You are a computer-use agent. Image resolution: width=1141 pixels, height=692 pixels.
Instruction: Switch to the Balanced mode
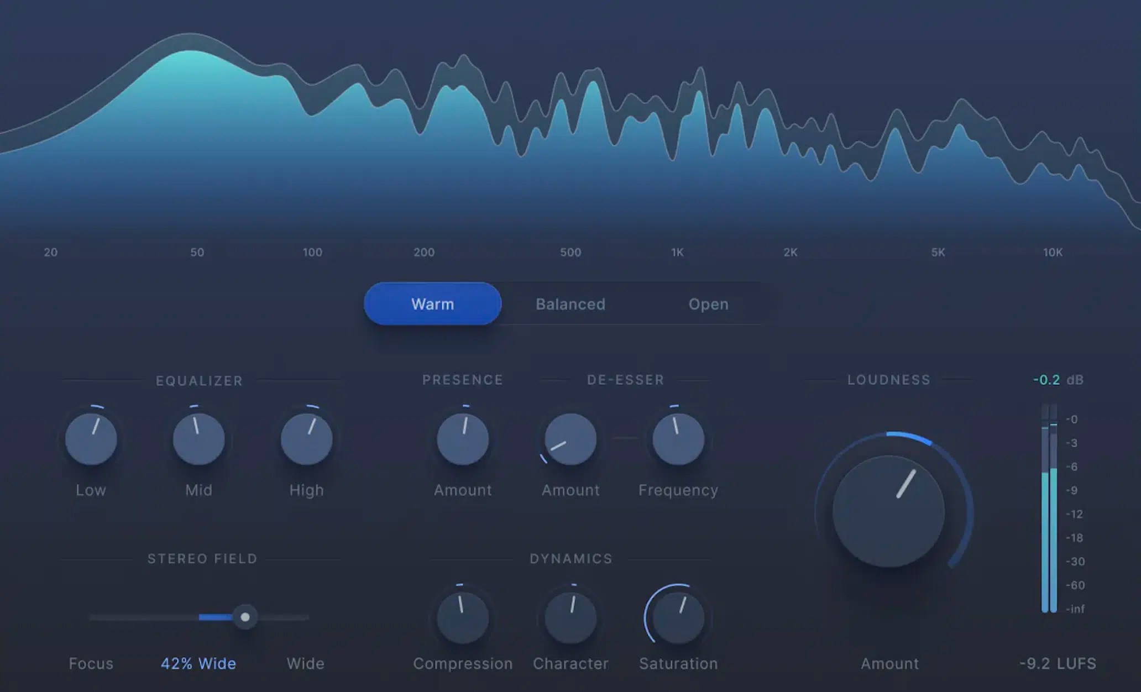pos(570,303)
